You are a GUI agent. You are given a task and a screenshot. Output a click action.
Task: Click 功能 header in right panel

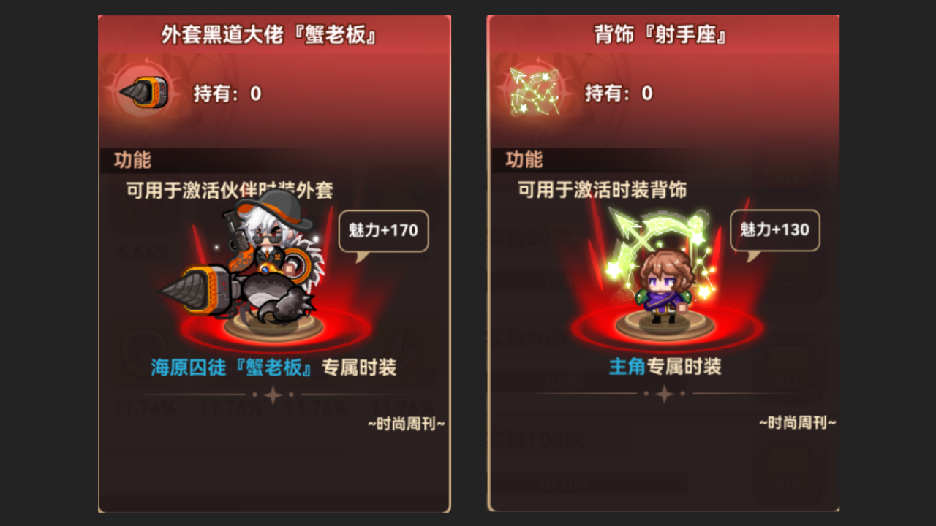click(524, 160)
